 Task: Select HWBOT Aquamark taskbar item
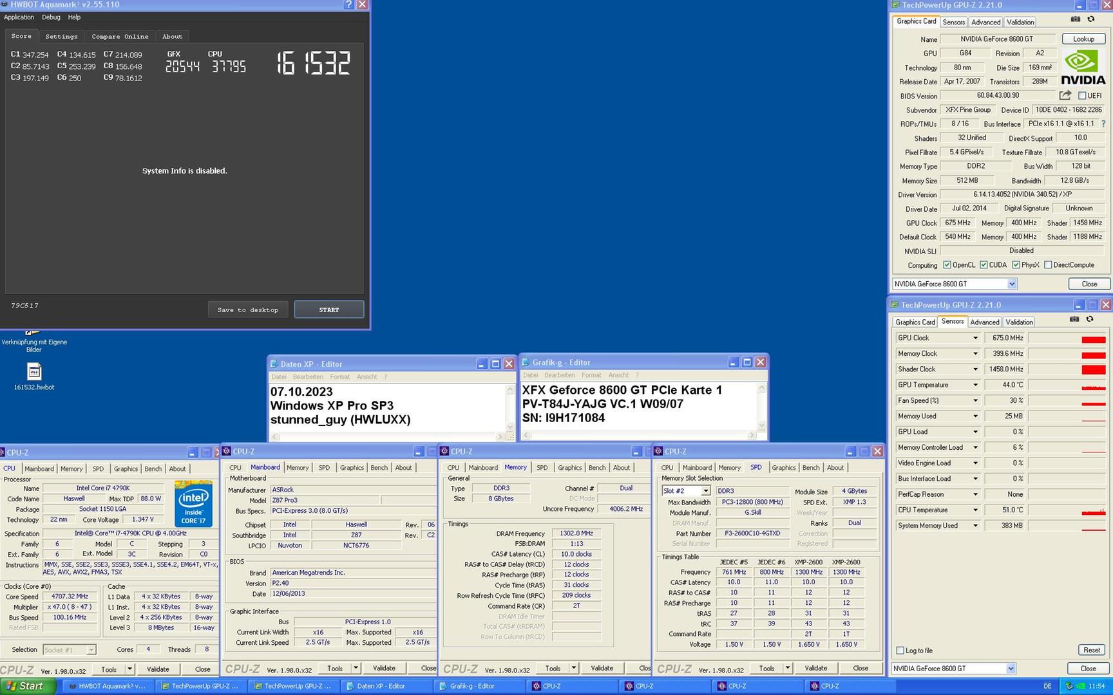(107, 686)
